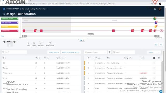Select the Конструкторы team tag
166x93 pixels.
click(10, 22)
